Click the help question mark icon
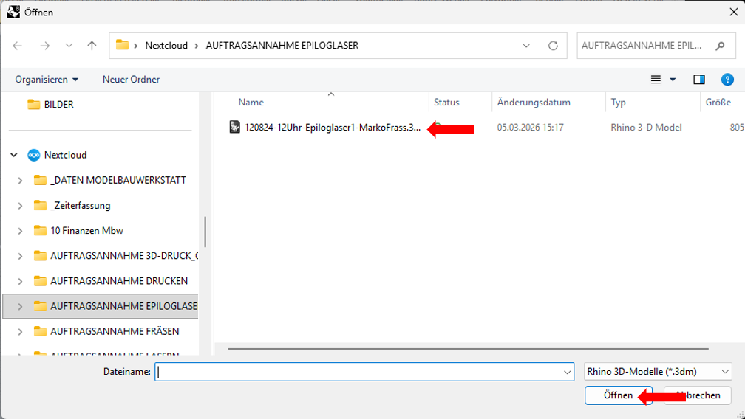Viewport: 745px width, 419px height. click(x=727, y=79)
